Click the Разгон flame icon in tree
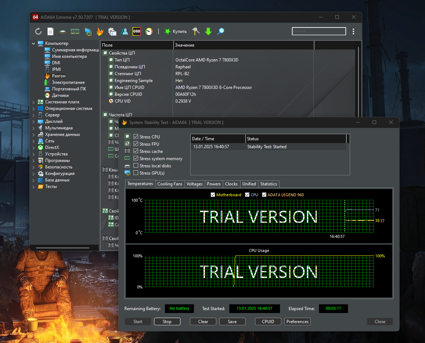Image resolution: width=425 pixels, height=343 pixels. (47, 76)
